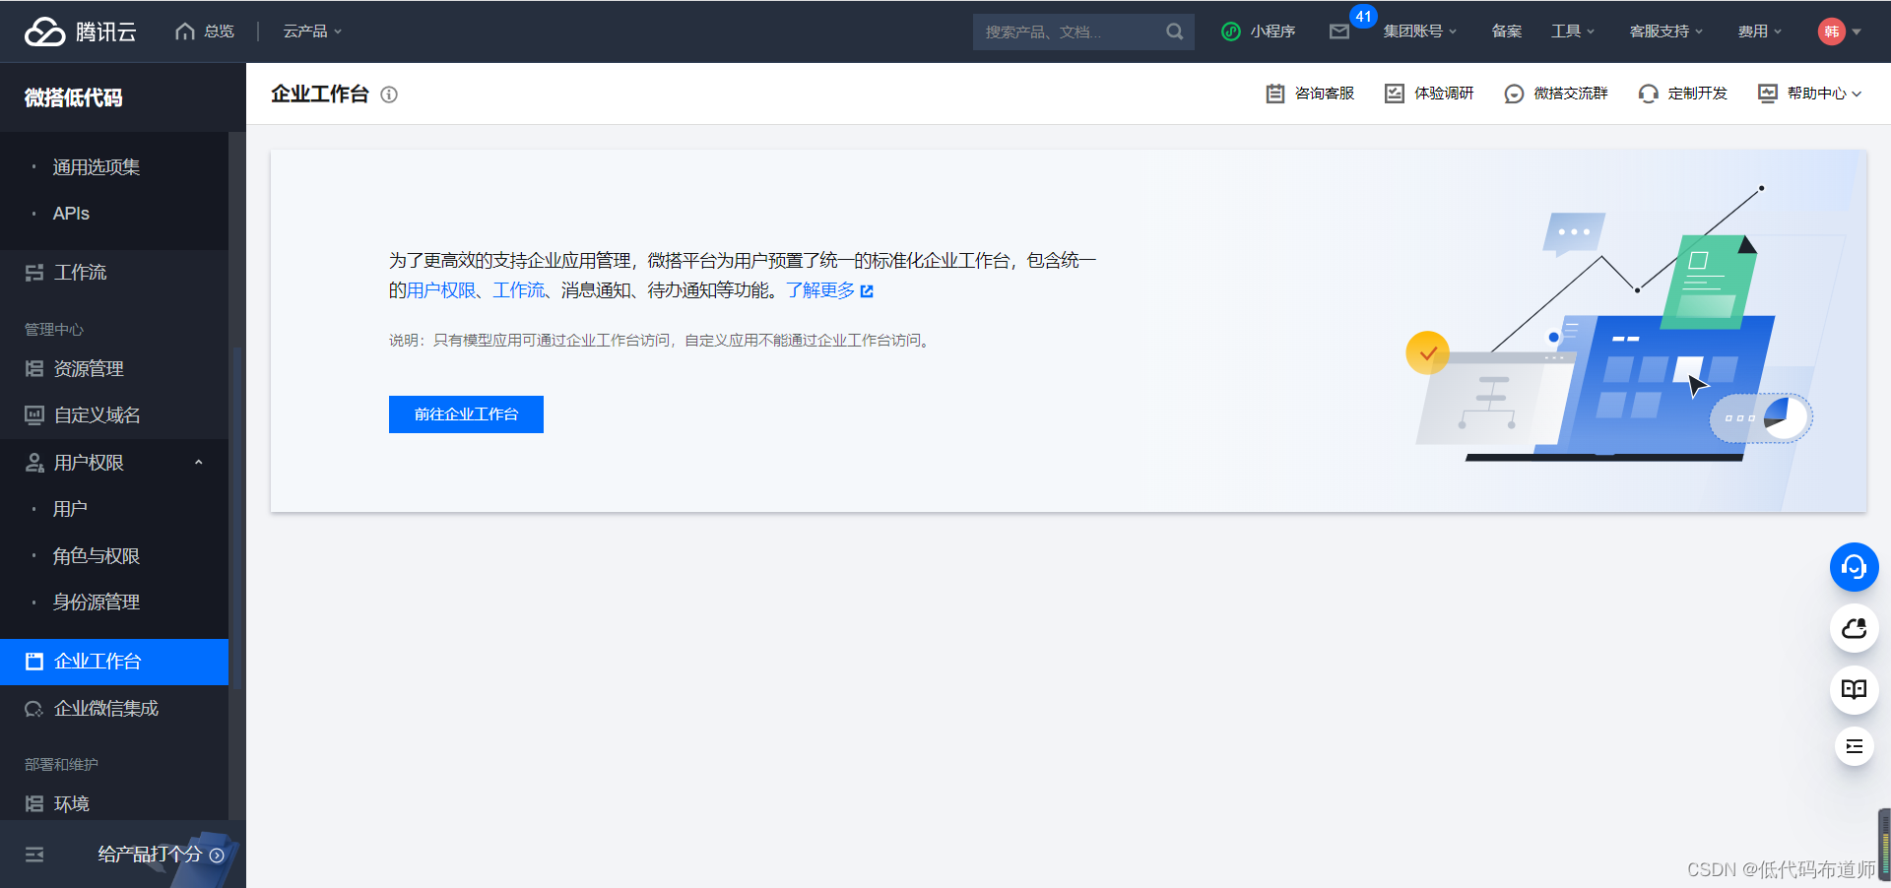Screen dimensions: 1891x888
Task: Open the 小程序 icon in top bar
Action: click(1230, 31)
